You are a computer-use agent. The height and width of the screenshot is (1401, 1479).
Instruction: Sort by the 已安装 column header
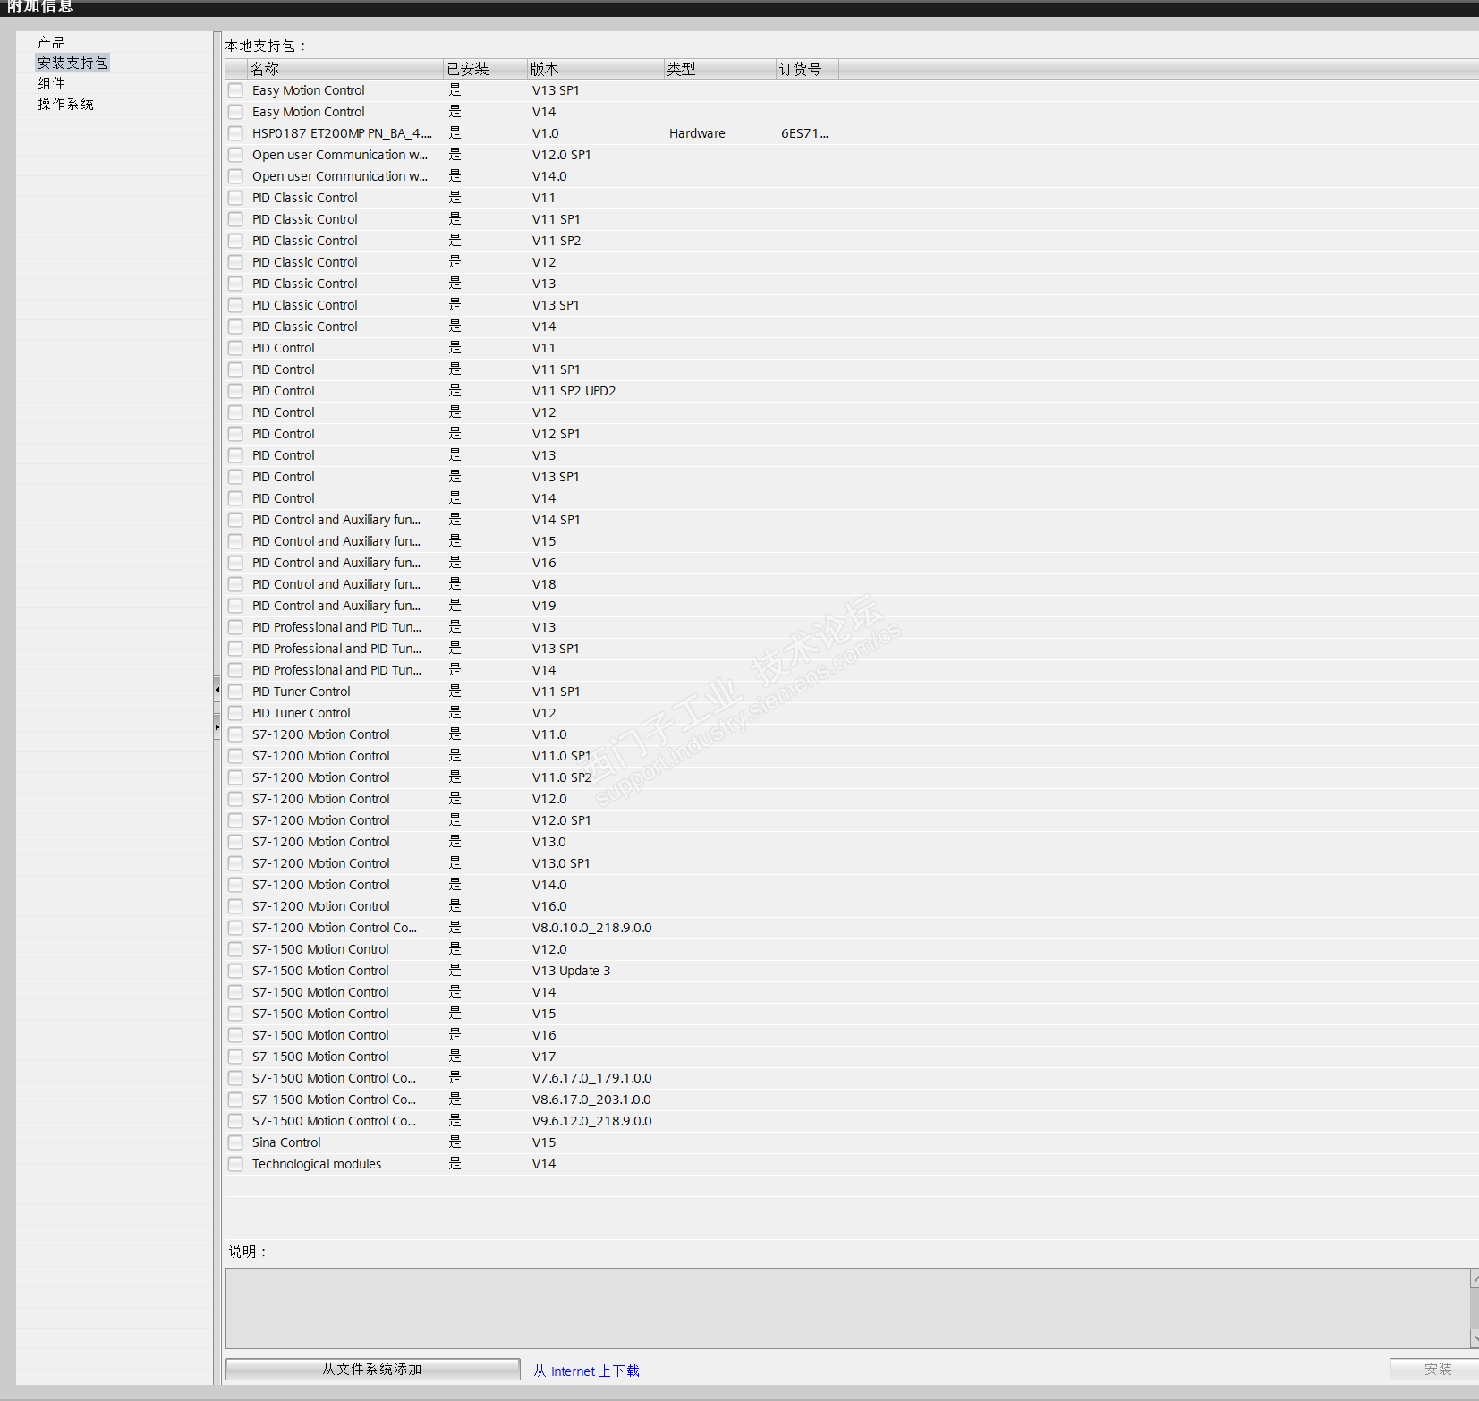[x=485, y=69]
